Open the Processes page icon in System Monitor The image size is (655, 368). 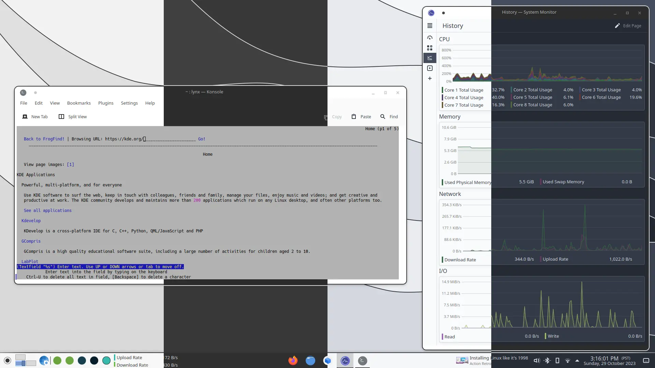tap(430, 68)
